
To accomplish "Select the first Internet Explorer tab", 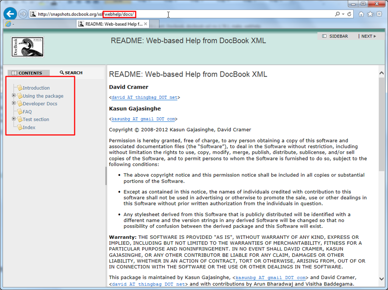I will (39, 24).
